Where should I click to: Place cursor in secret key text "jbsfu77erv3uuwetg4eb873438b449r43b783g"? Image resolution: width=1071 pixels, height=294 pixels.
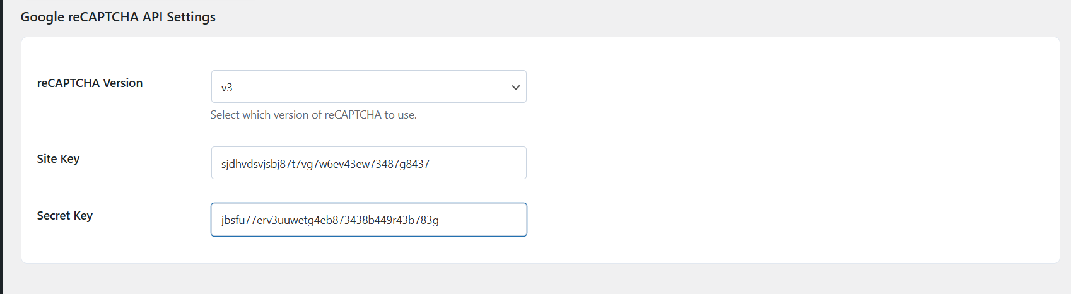point(329,220)
